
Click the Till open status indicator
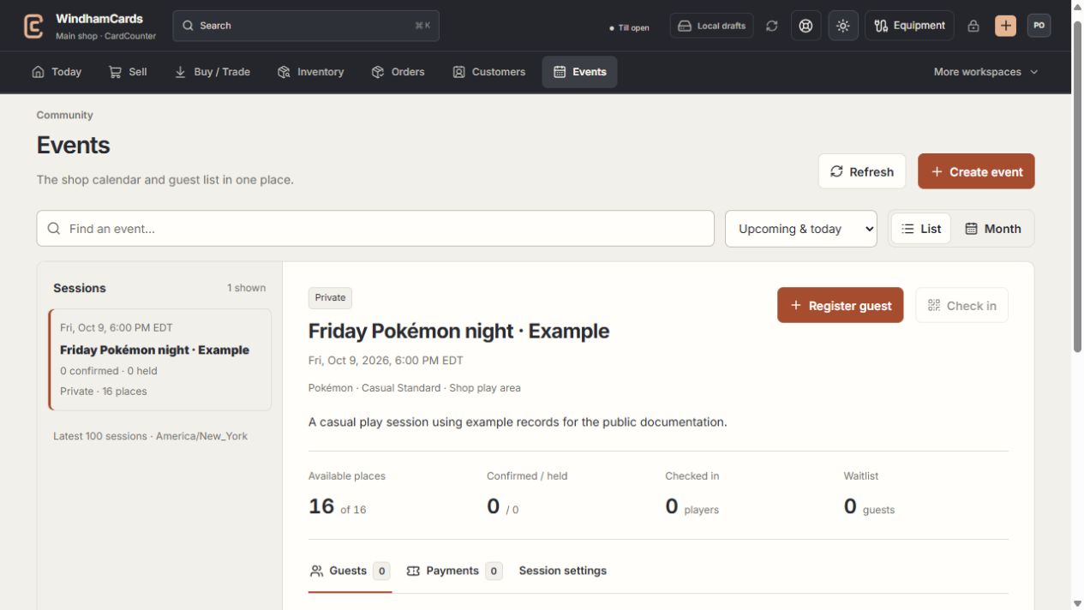click(629, 27)
